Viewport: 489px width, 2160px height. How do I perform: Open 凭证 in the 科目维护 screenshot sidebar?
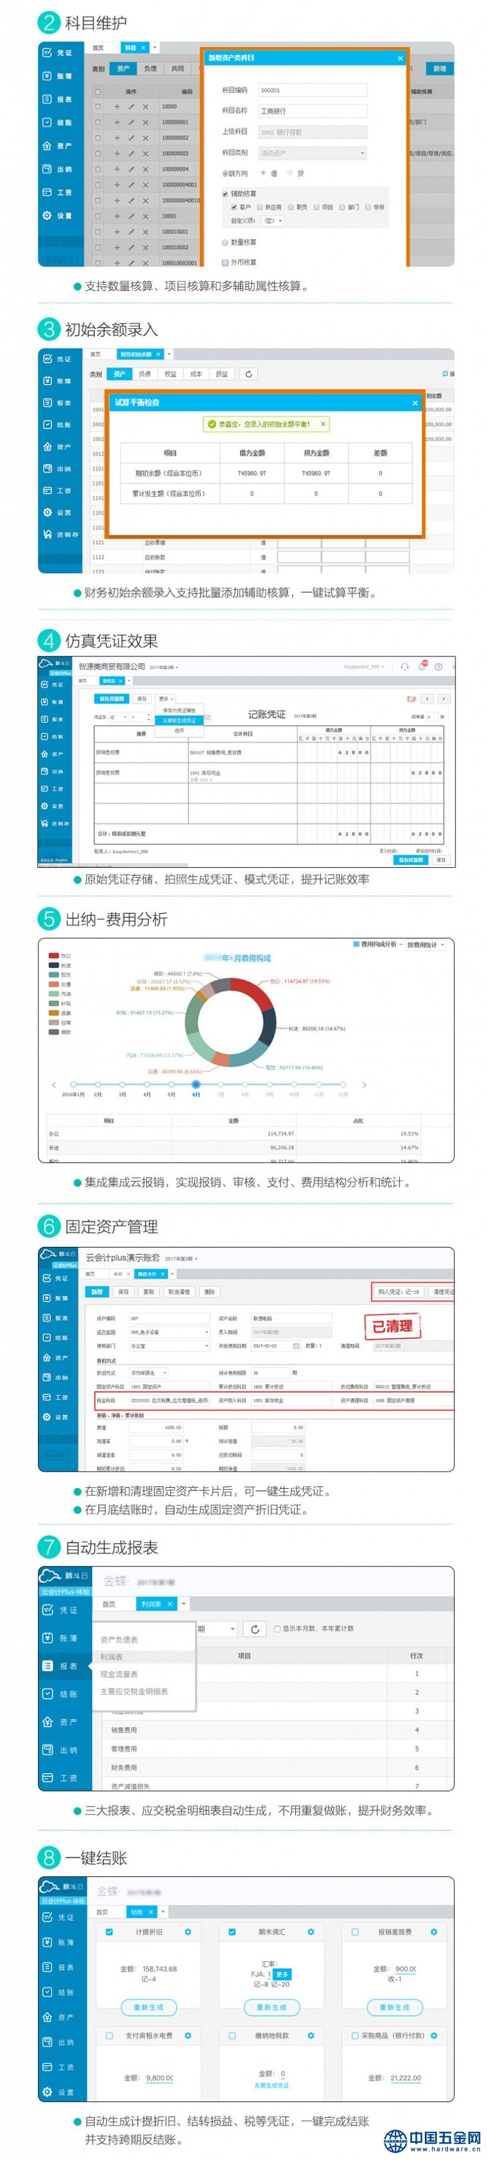(x=58, y=53)
